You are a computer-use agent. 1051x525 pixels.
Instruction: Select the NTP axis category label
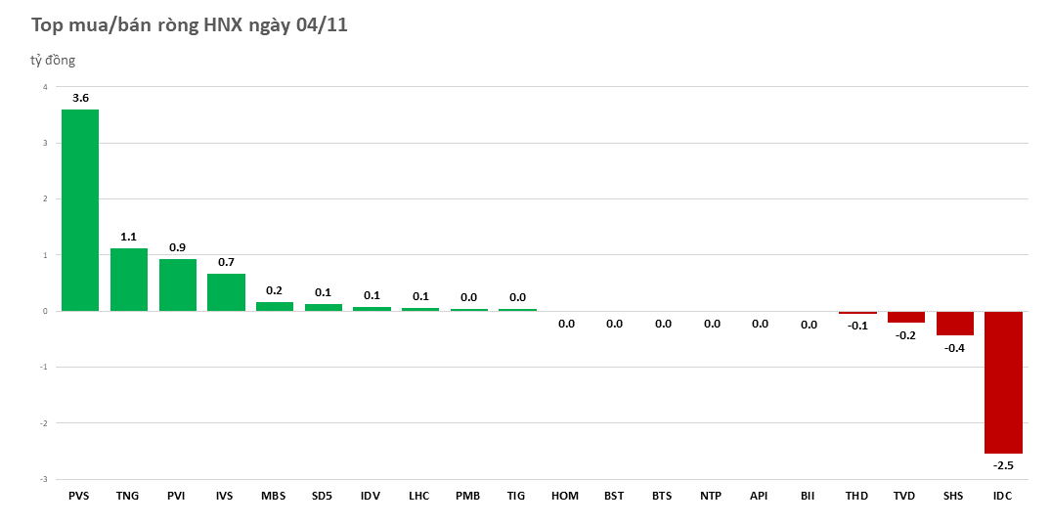tap(711, 496)
